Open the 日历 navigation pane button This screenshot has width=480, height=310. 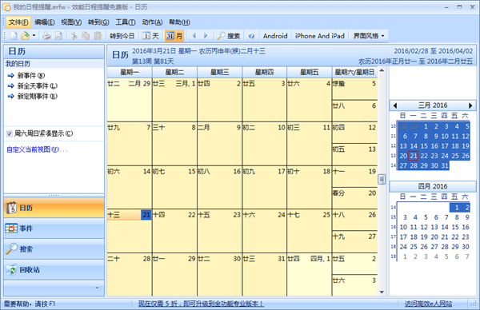pos(54,208)
